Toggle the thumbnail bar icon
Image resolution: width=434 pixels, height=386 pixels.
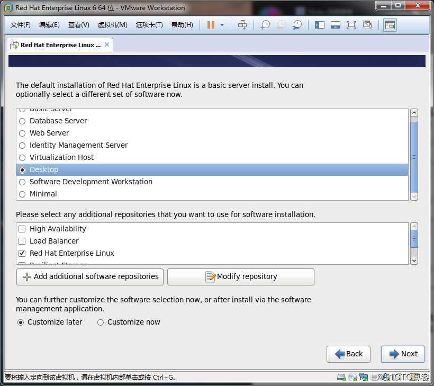coord(335,25)
